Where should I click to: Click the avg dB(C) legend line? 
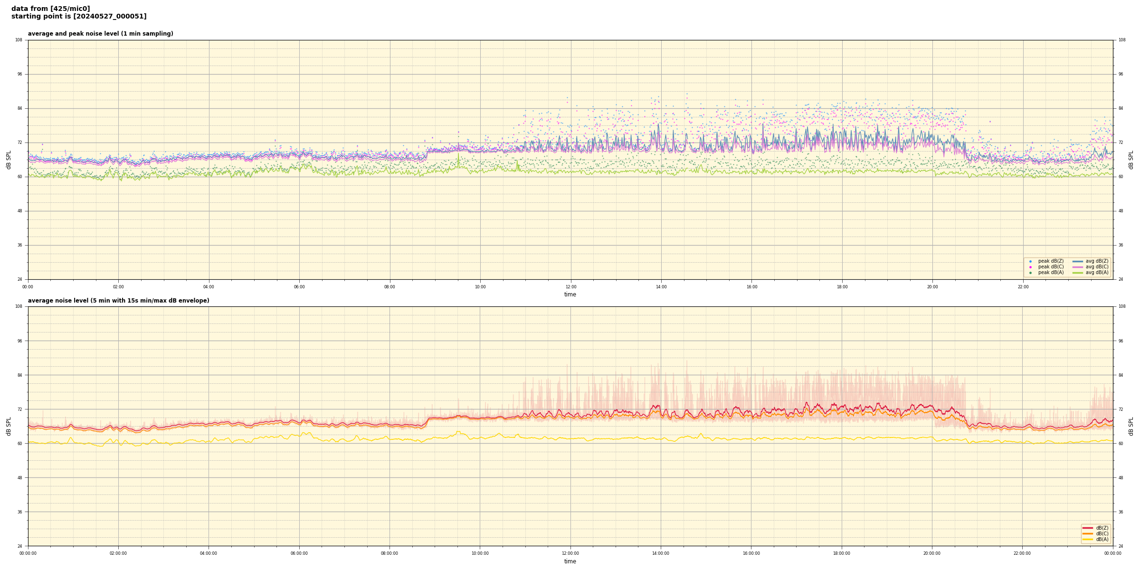pos(1078,267)
